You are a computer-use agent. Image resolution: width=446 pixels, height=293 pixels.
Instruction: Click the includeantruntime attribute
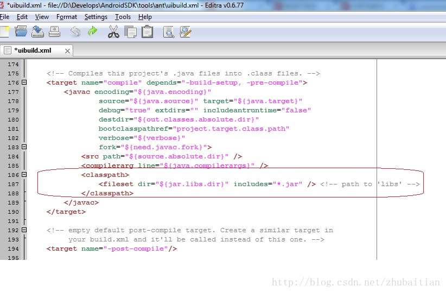click(x=240, y=110)
